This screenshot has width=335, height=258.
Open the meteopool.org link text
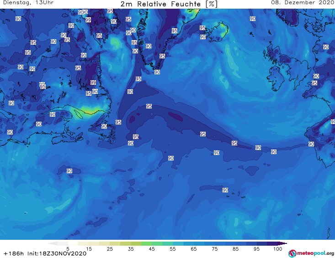pos(315,253)
